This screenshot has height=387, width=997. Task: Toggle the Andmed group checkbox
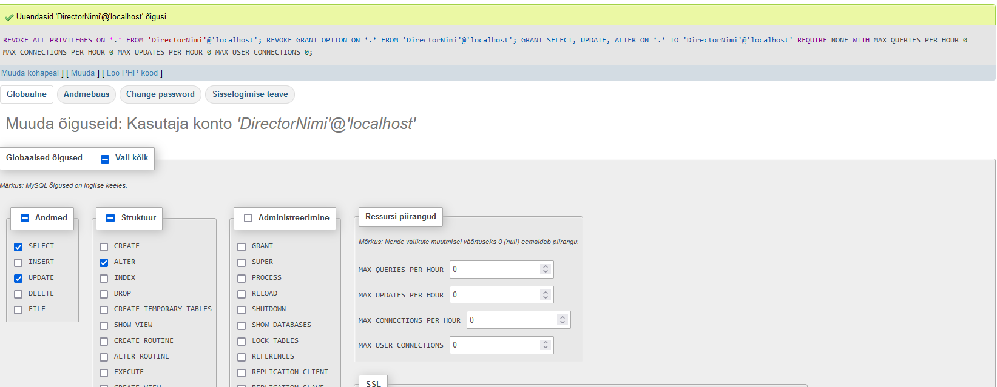[x=25, y=218]
